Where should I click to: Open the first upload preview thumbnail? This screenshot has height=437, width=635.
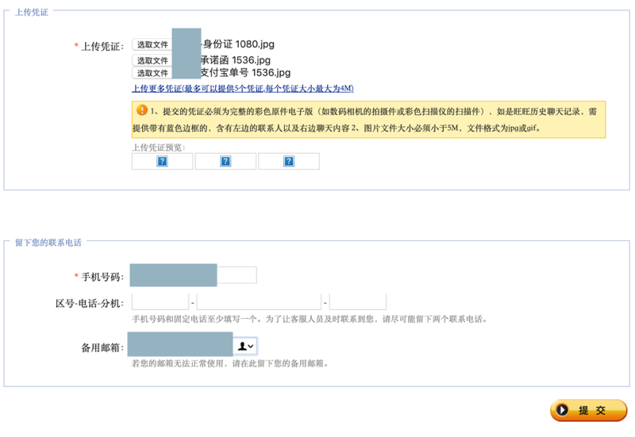(162, 161)
